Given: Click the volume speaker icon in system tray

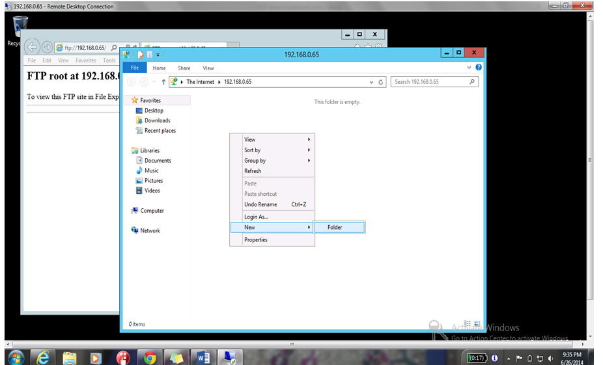Looking at the screenshot, I should (550, 358).
